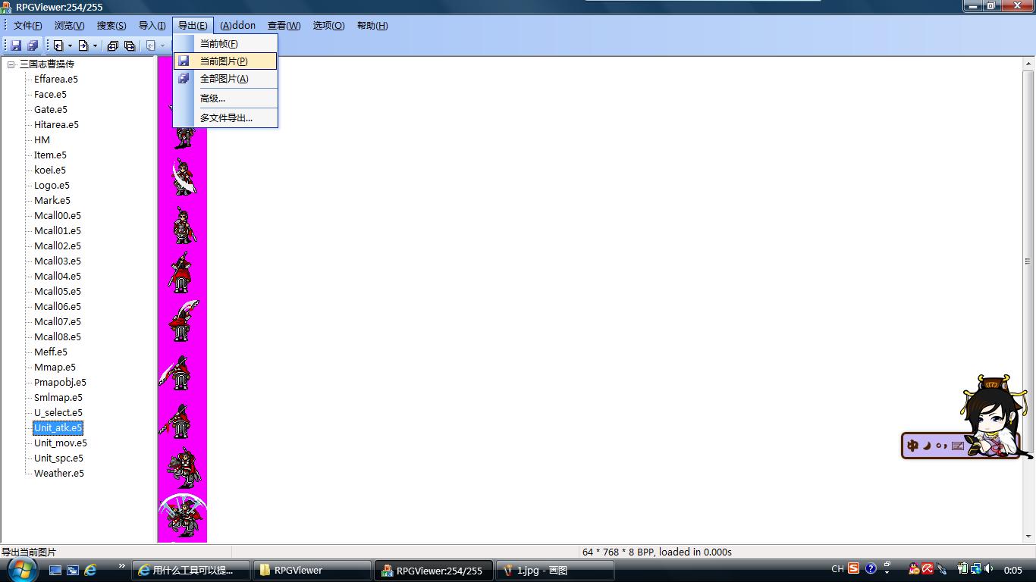Click the stacked pages right-arrow toolbar icon
Viewport: 1036px width, 582px height.
click(130, 45)
